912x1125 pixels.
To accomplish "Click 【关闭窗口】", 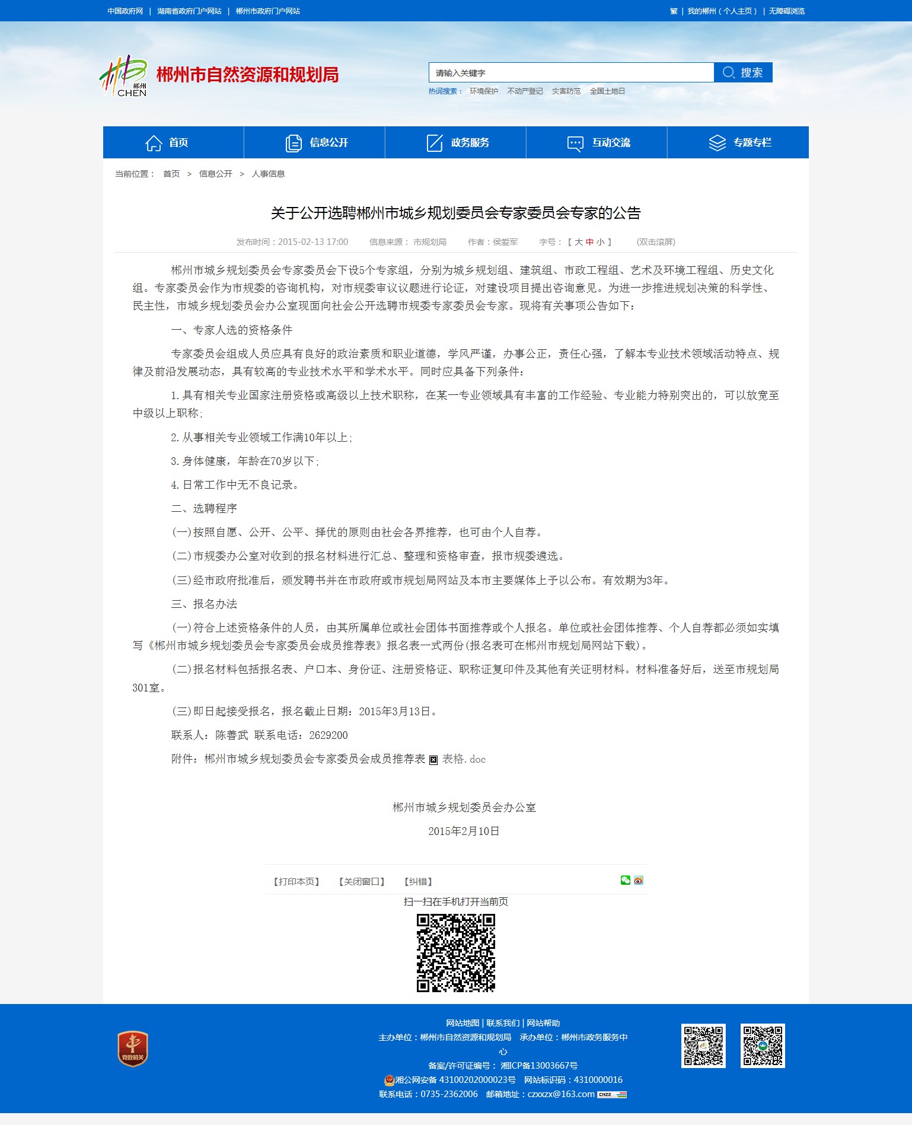I will pyautogui.click(x=362, y=882).
